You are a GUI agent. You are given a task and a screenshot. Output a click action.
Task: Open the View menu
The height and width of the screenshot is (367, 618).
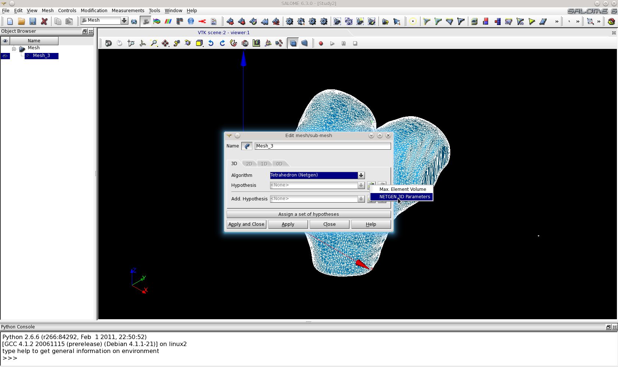coord(32,11)
